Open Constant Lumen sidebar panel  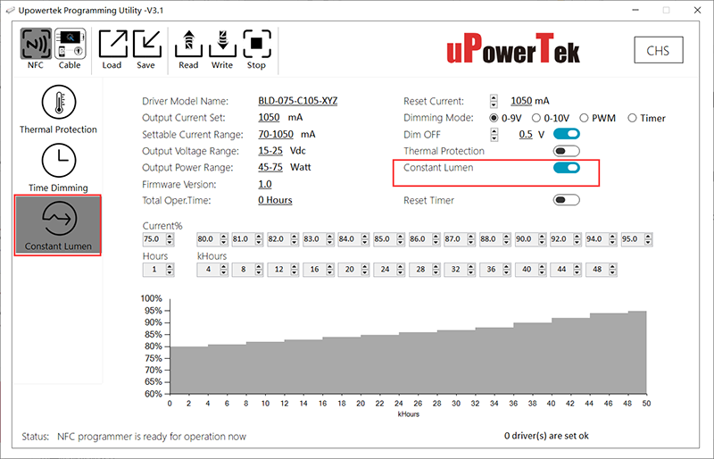[58, 225]
